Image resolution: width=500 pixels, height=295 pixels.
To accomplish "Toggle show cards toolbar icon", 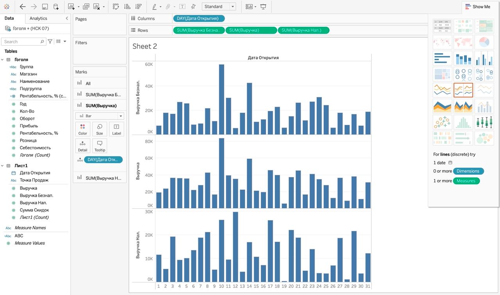I will coord(249,7).
